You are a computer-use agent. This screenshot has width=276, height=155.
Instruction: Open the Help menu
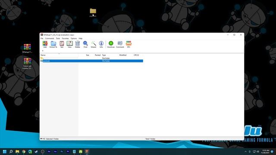[81, 38]
